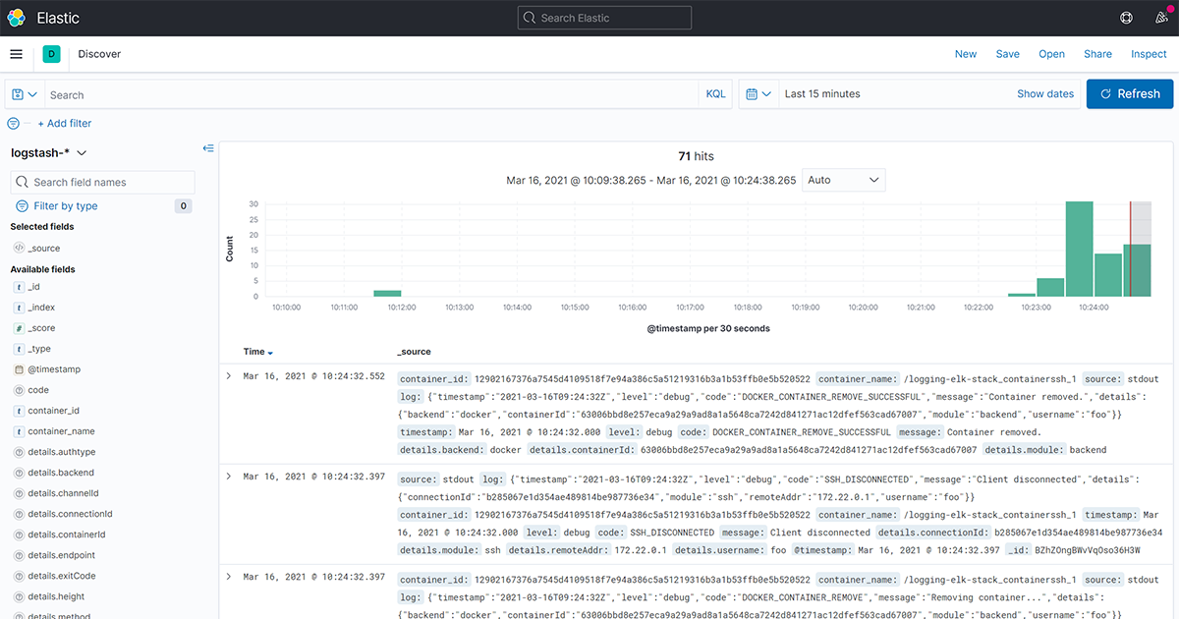The width and height of the screenshot is (1179, 619).
Task: Expand the first document row arrow
Action: (228, 375)
